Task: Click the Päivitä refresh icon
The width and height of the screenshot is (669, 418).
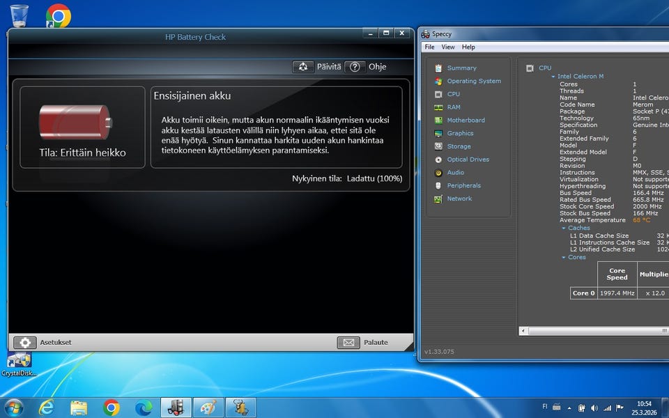Action: coord(303,67)
